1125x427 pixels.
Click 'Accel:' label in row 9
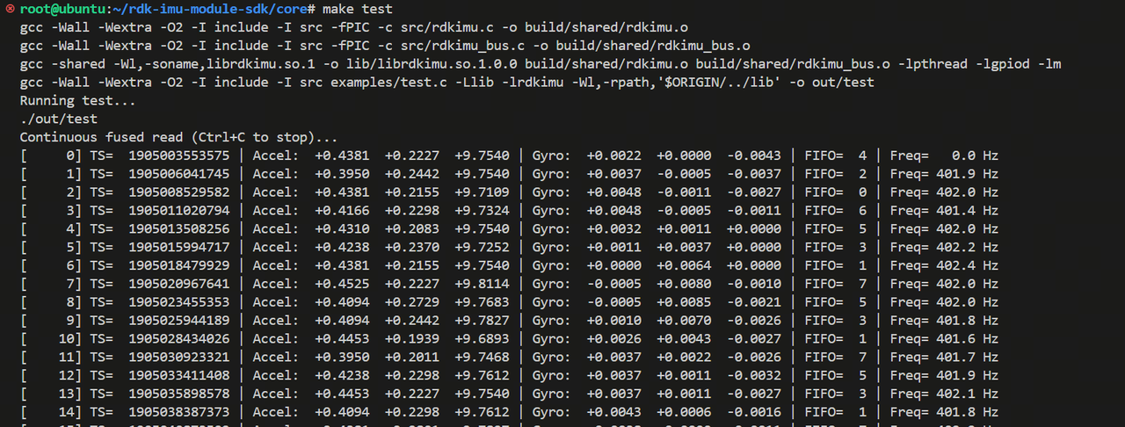pos(276,320)
